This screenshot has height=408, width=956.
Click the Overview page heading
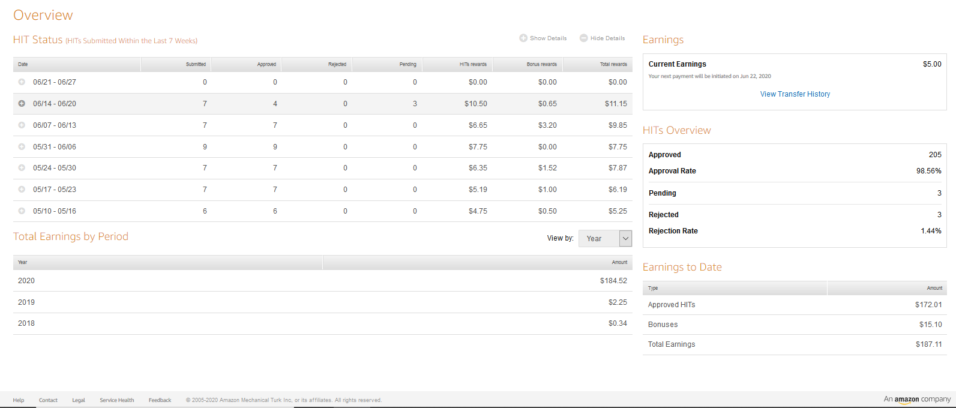click(x=43, y=15)
